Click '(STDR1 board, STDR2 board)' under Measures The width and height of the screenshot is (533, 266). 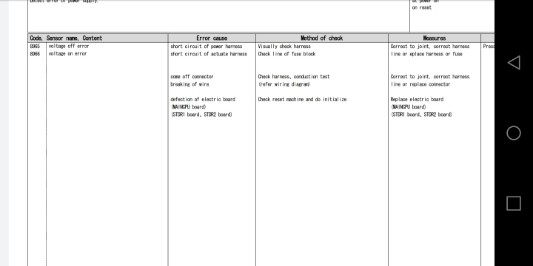click(x=421, y=115)
